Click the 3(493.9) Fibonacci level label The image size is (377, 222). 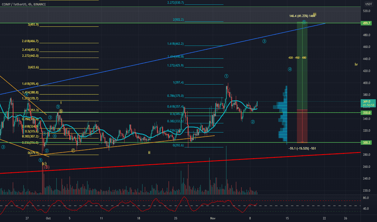pyautogui.click(x=33, y=25)
